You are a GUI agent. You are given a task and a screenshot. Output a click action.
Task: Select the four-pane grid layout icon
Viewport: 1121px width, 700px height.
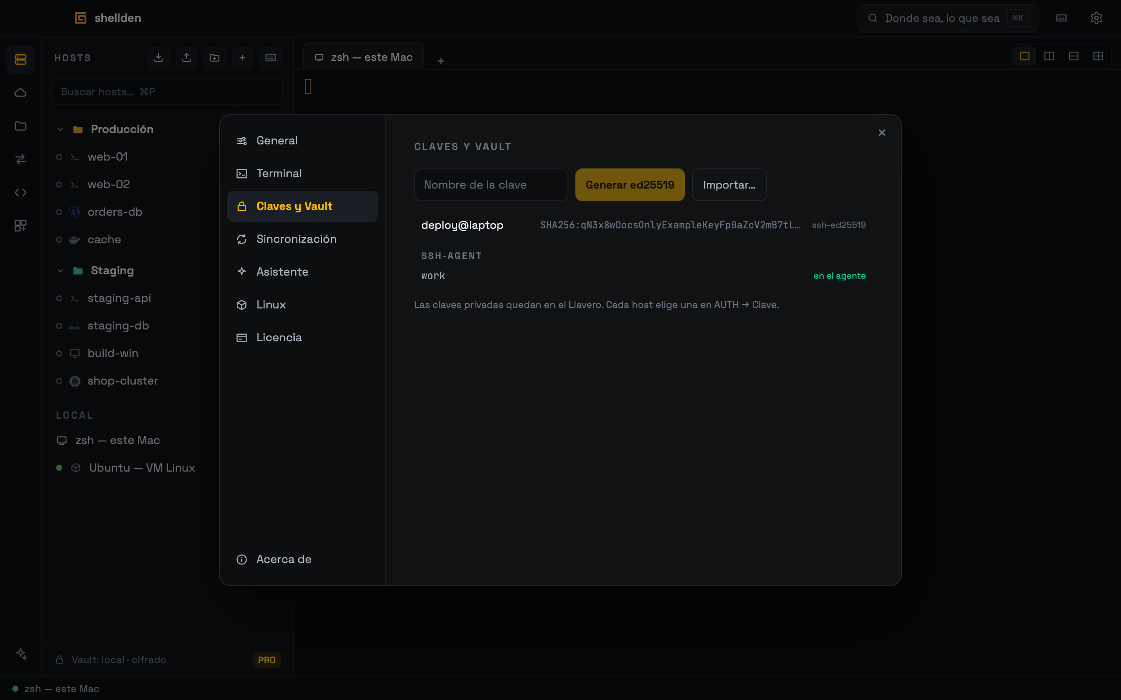coord(1098,56)
